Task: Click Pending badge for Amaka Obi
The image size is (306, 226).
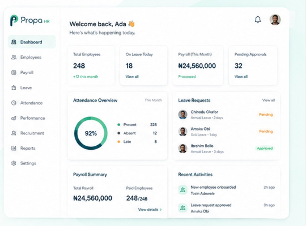Action: (x=266, y=131)
